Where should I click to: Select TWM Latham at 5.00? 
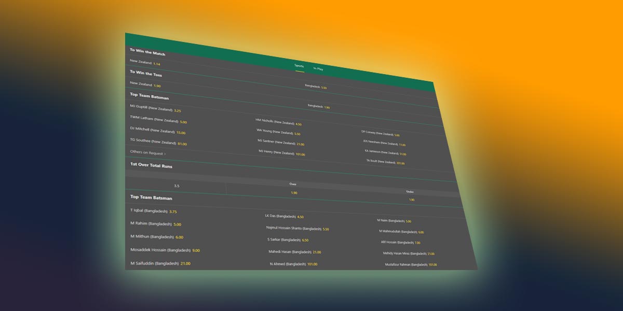click(x=158, y=119)
